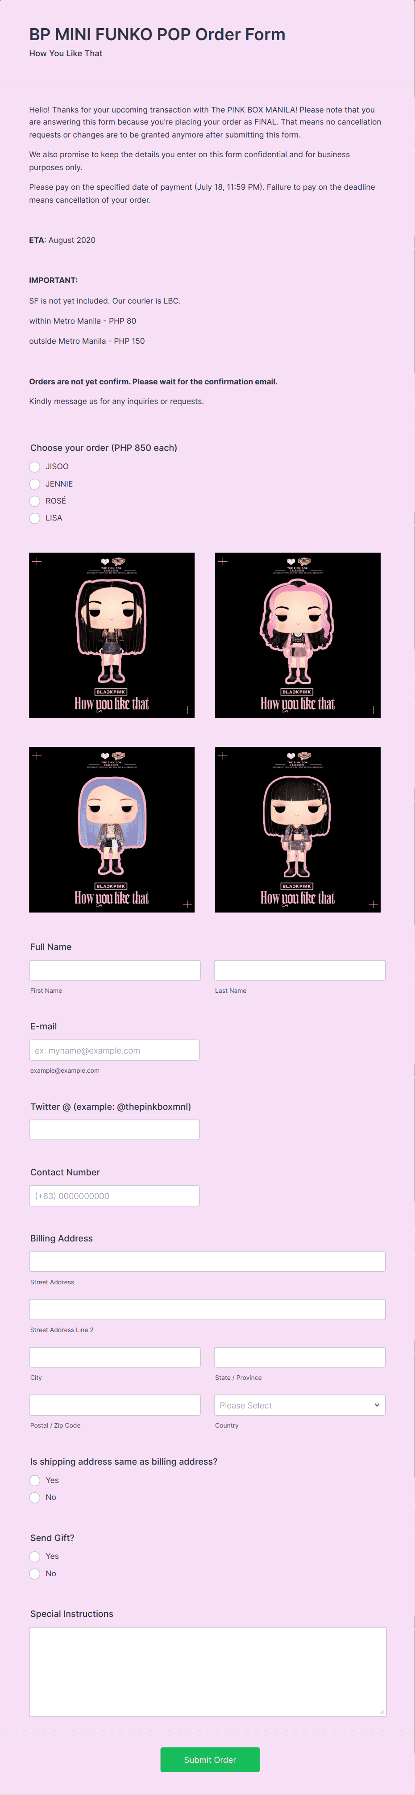
Task: Open the blue-haired figure image
Action: pos(112,829)
